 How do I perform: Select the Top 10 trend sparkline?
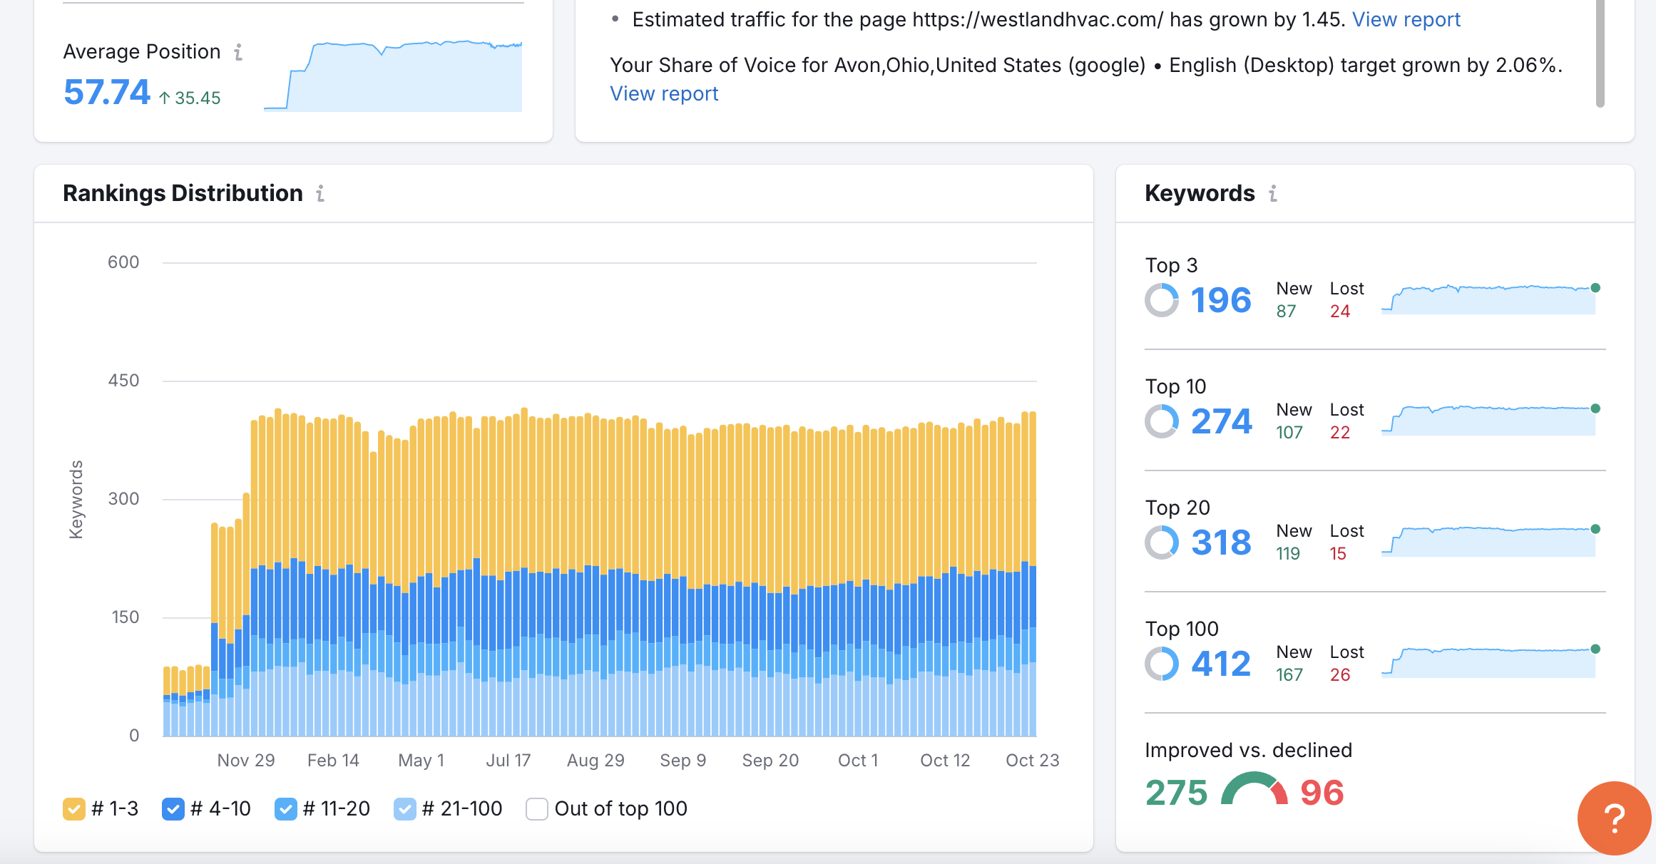[x=1491, y=420]
